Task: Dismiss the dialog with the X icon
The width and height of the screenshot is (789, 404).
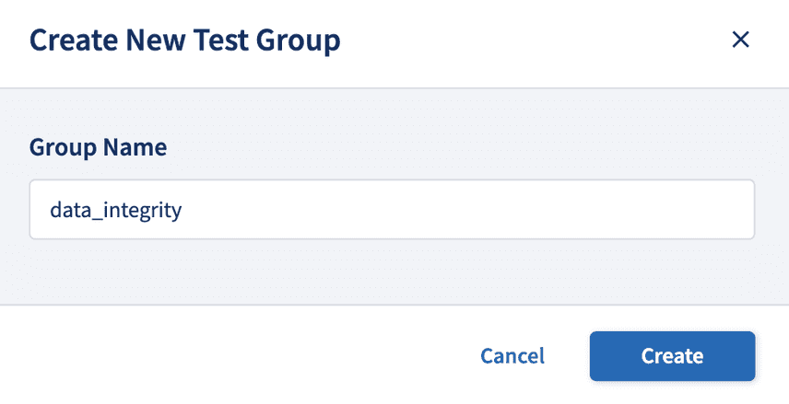Action: pos(740,40)
